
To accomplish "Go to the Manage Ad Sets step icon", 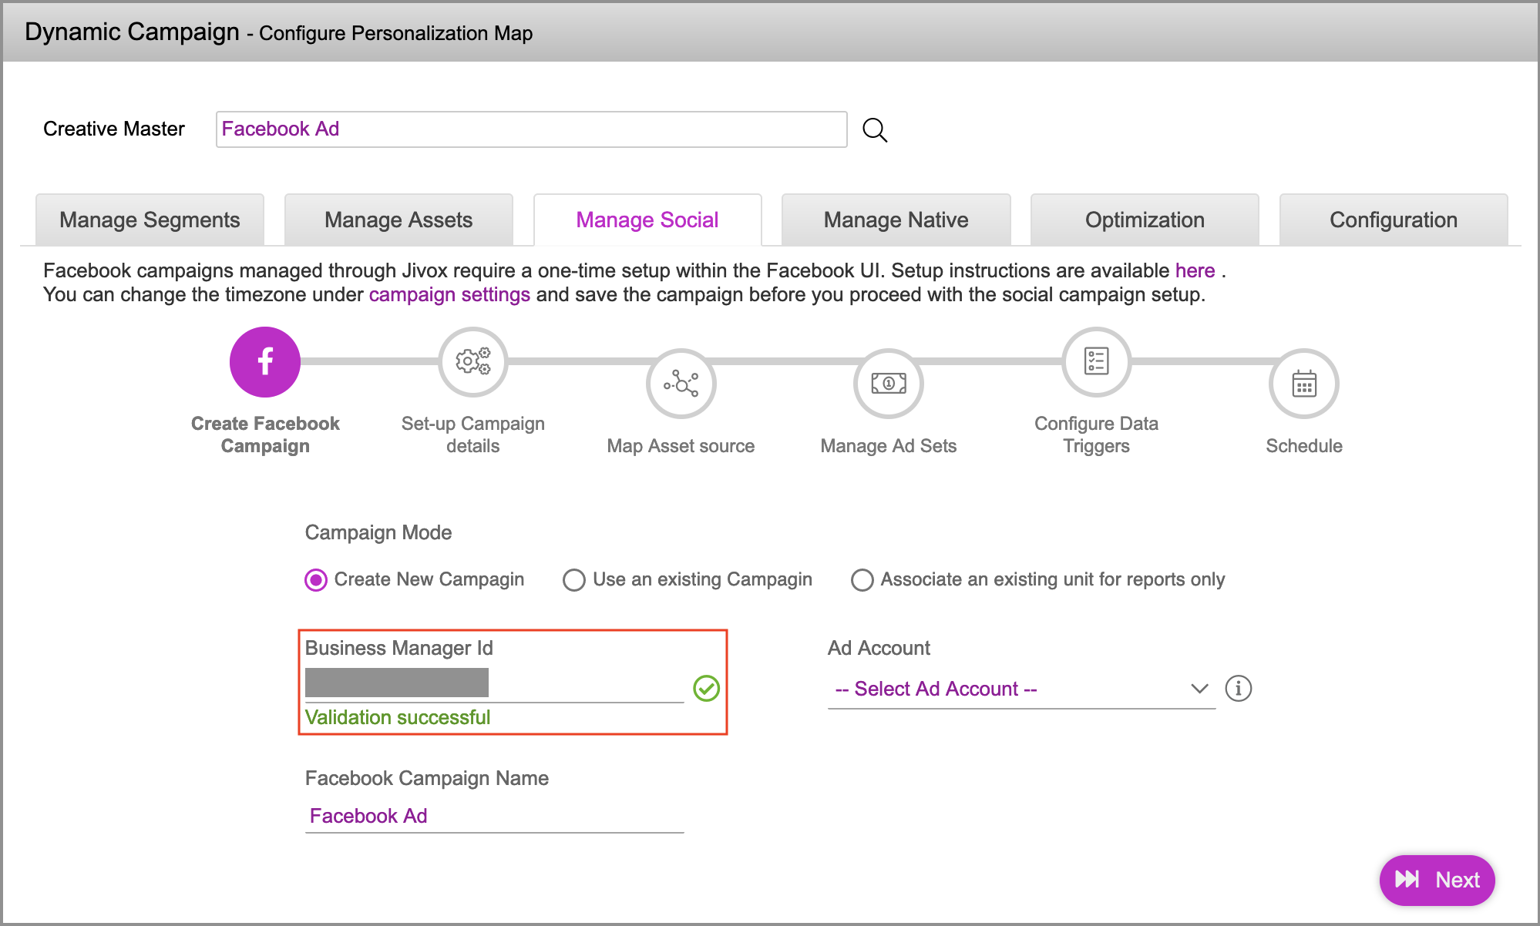I will pos(888,383).
